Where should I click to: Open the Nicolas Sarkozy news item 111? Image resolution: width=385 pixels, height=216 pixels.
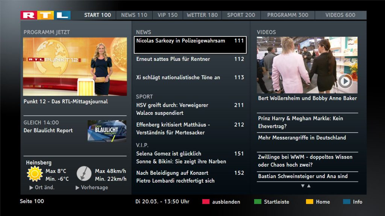point(190,45)
